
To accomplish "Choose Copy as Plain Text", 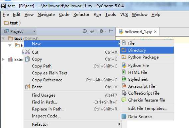I will (72, 73).
